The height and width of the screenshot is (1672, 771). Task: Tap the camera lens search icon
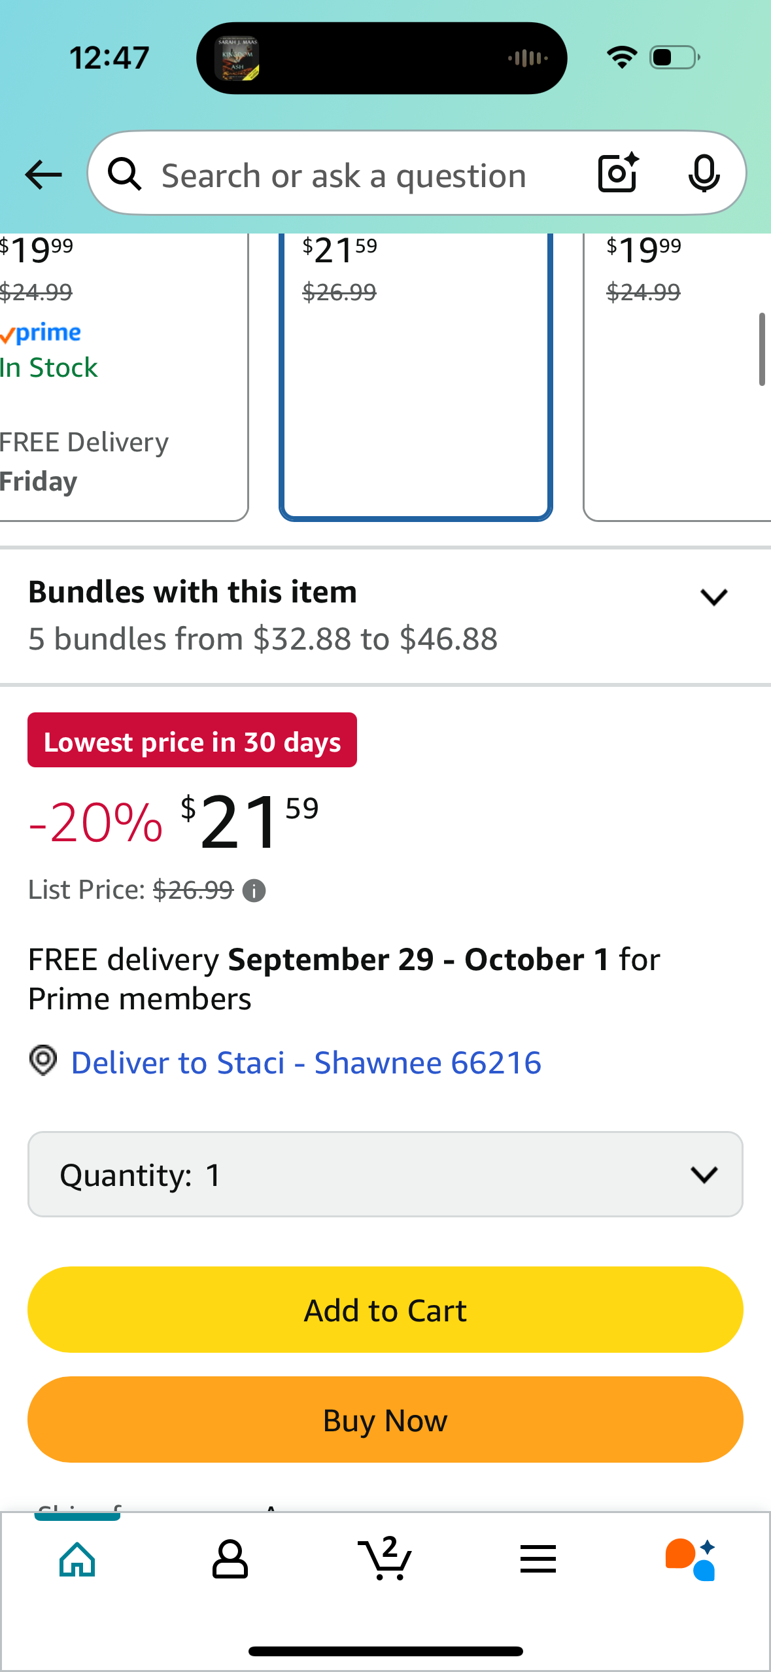[617, 173]
